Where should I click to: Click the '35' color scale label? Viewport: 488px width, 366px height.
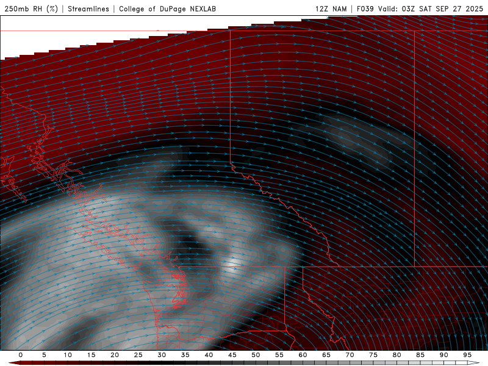[185, 355]
